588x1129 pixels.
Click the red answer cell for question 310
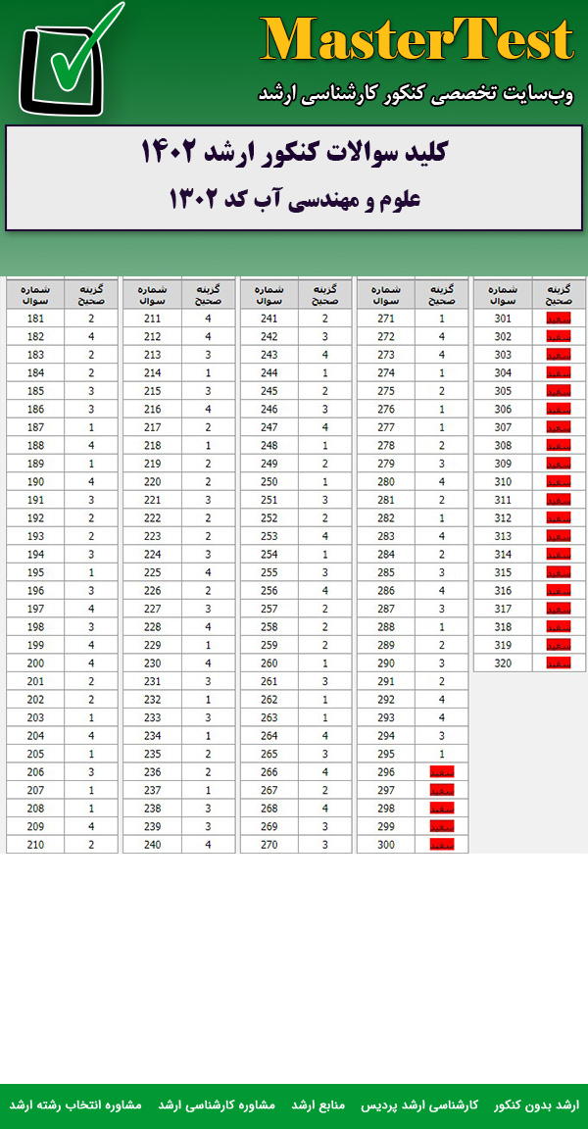(x=558, y=482)
